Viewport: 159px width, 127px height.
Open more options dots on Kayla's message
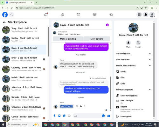pyautogui.click(x=85, y=106)
